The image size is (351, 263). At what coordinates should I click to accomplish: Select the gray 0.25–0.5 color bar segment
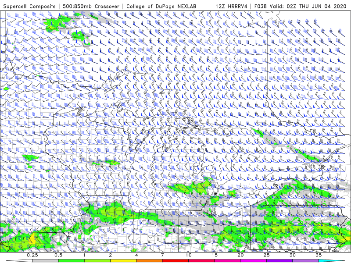46,261
